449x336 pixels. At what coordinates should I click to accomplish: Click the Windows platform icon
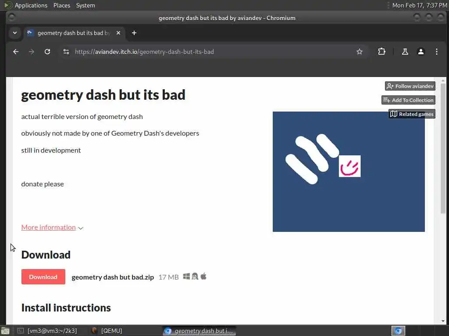pyautogui.click(x=186, y=276)
